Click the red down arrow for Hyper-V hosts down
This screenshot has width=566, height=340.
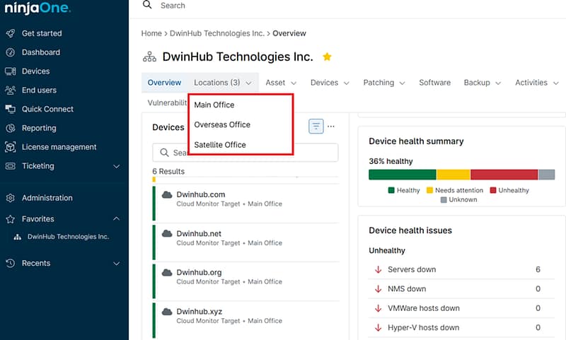378,328
